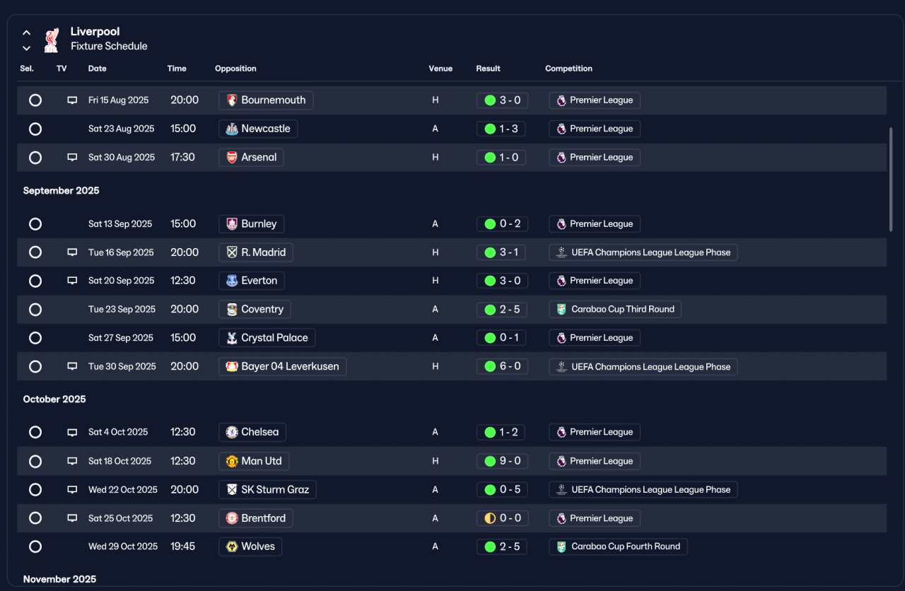This screenshot has width=905, height=591.
Task: Click the Everton badge icon
Action: pyautogui.click(x=231, y=281)
